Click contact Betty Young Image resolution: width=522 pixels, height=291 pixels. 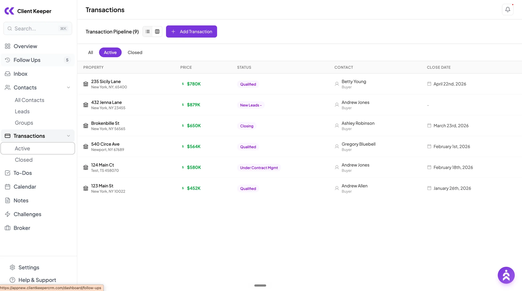(354, 82)
